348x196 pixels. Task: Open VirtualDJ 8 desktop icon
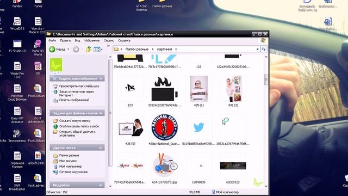coord(17,23)
